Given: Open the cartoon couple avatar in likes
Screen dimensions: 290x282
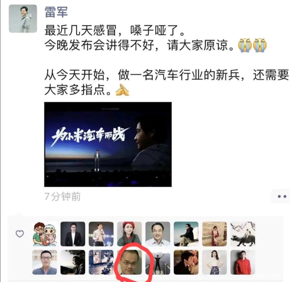Looking at the screenshot, I should click(44, 234).
